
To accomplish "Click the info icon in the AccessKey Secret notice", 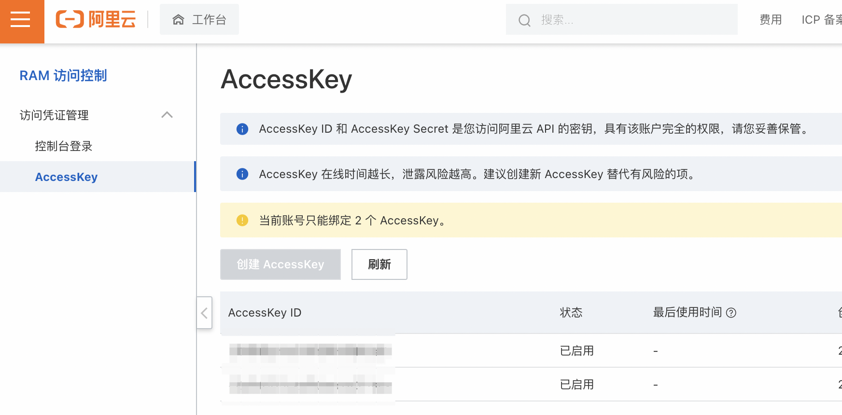I will click(x=242, y=129).
